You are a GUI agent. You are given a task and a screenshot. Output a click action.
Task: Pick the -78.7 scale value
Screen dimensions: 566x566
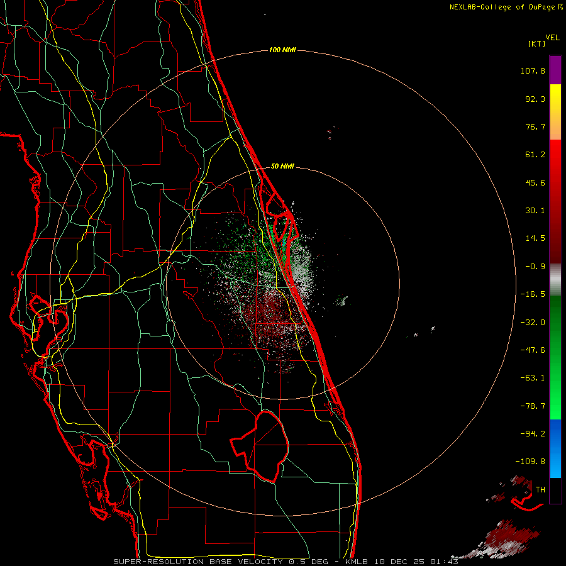coord(533,406)
